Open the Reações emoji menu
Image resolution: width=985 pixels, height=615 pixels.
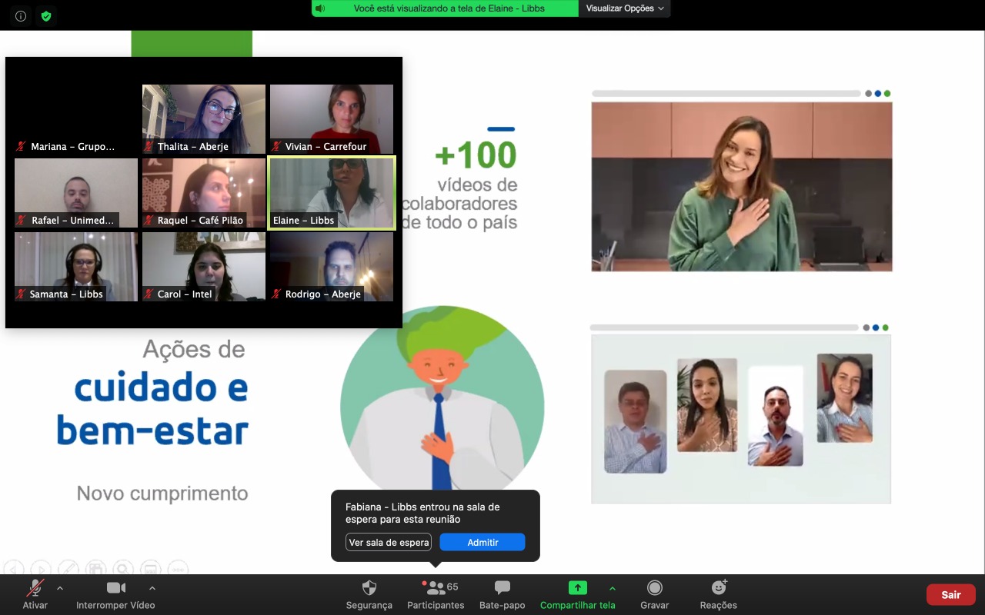[719, 588]
